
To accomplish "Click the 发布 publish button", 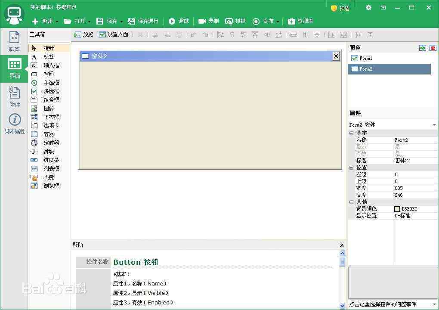I will pyautogui.click(x=263, y=21).
